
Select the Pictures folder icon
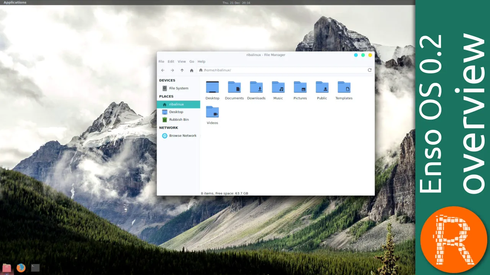(x=300, y=87)
